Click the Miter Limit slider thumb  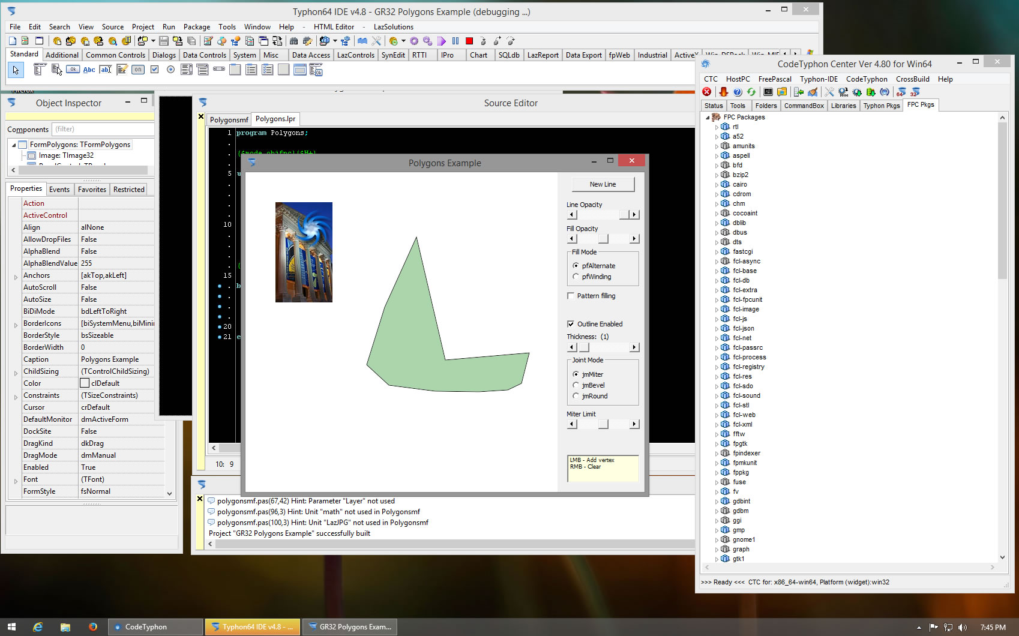click(603, 424)
